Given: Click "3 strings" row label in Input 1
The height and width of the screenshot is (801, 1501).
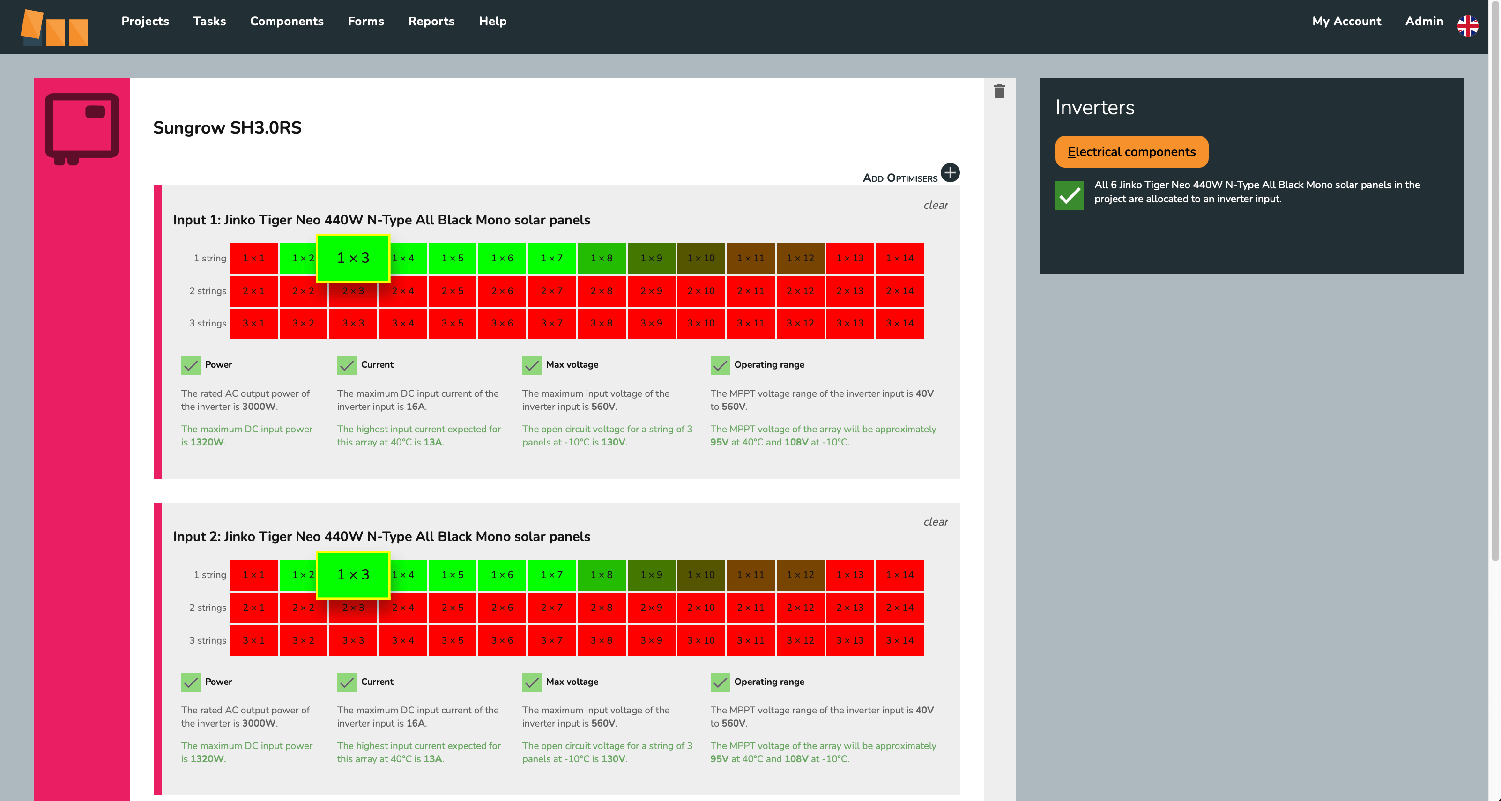Looking at the screenshot, I should pos(208,323).
